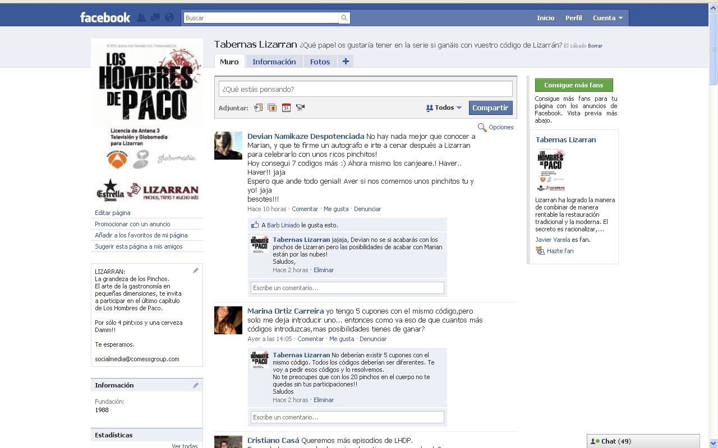Screen dimensions: 718x448
Task: Click Borrar next to the status
Action: point(595,46)
